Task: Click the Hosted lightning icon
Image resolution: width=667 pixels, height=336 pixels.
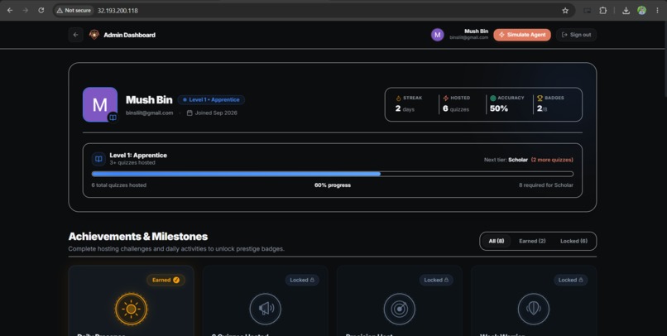Action: click(x=446, y=98)
